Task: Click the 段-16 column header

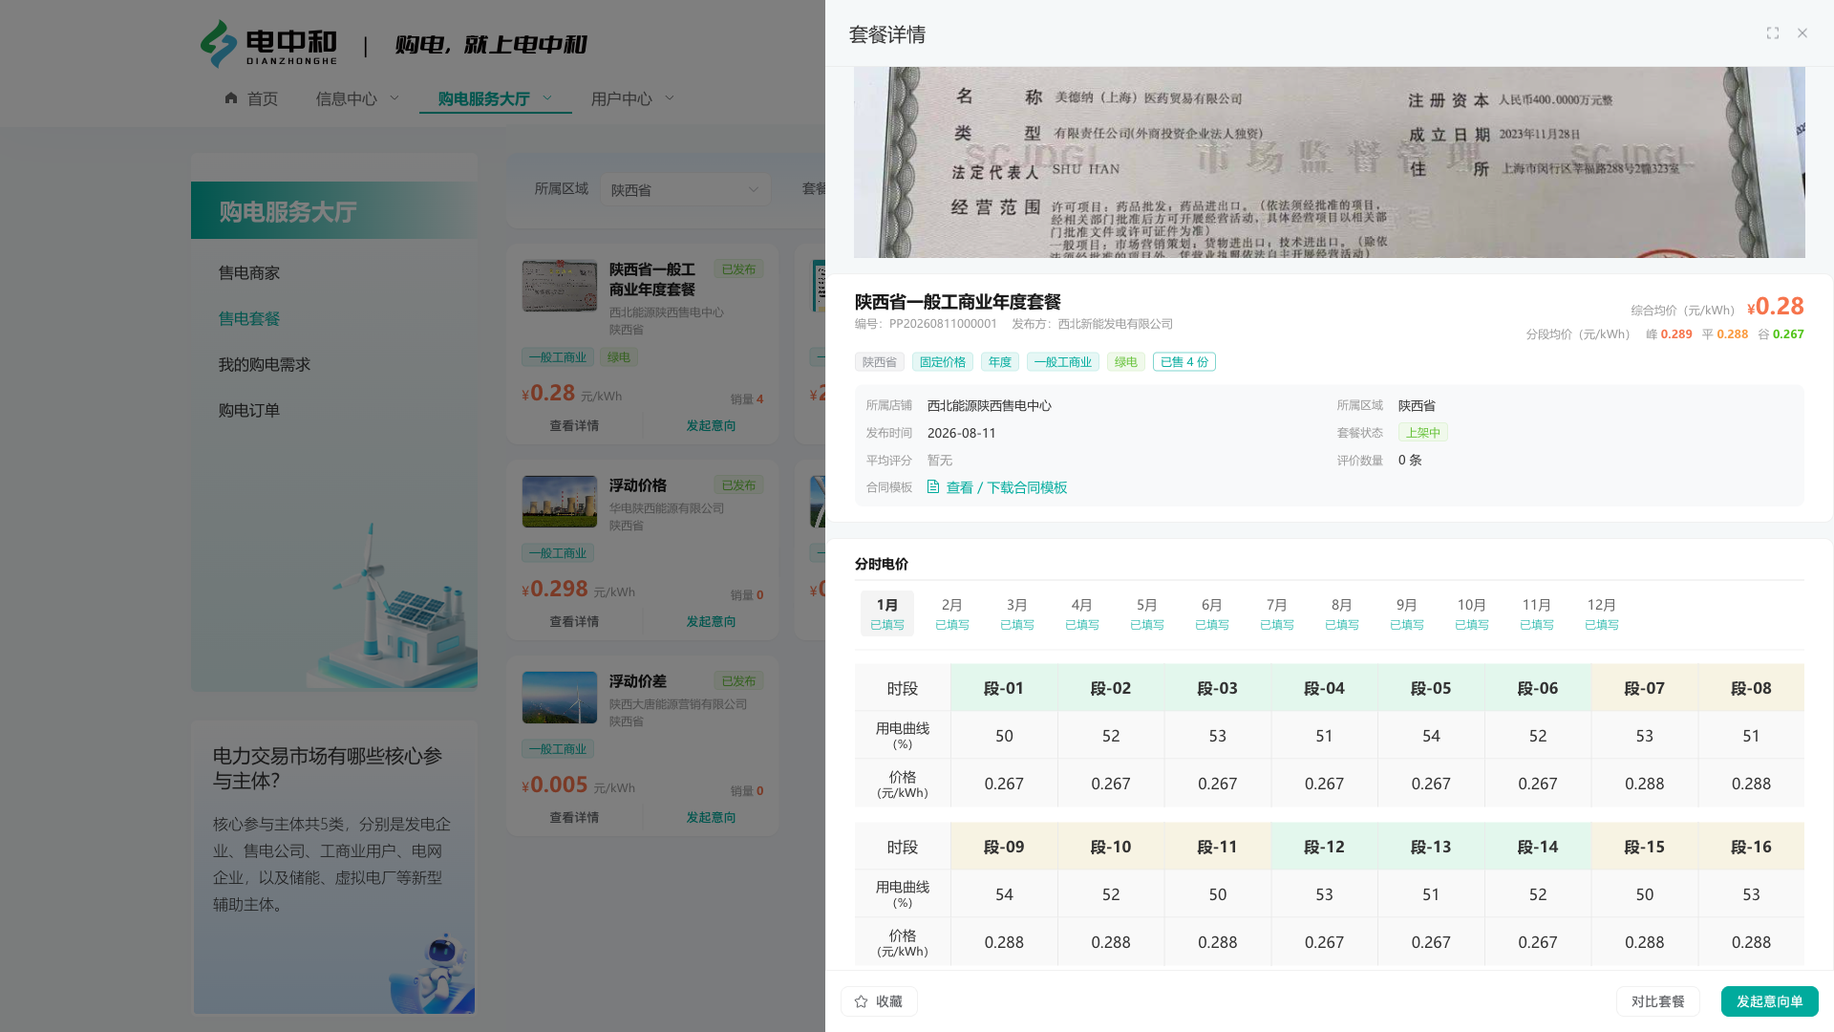Action: coord(1751,847)
